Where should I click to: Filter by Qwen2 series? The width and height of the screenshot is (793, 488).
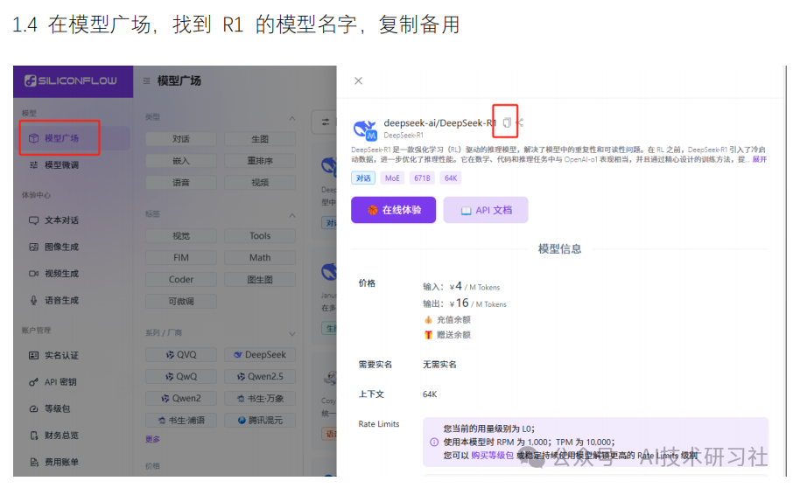pos(181,398)
